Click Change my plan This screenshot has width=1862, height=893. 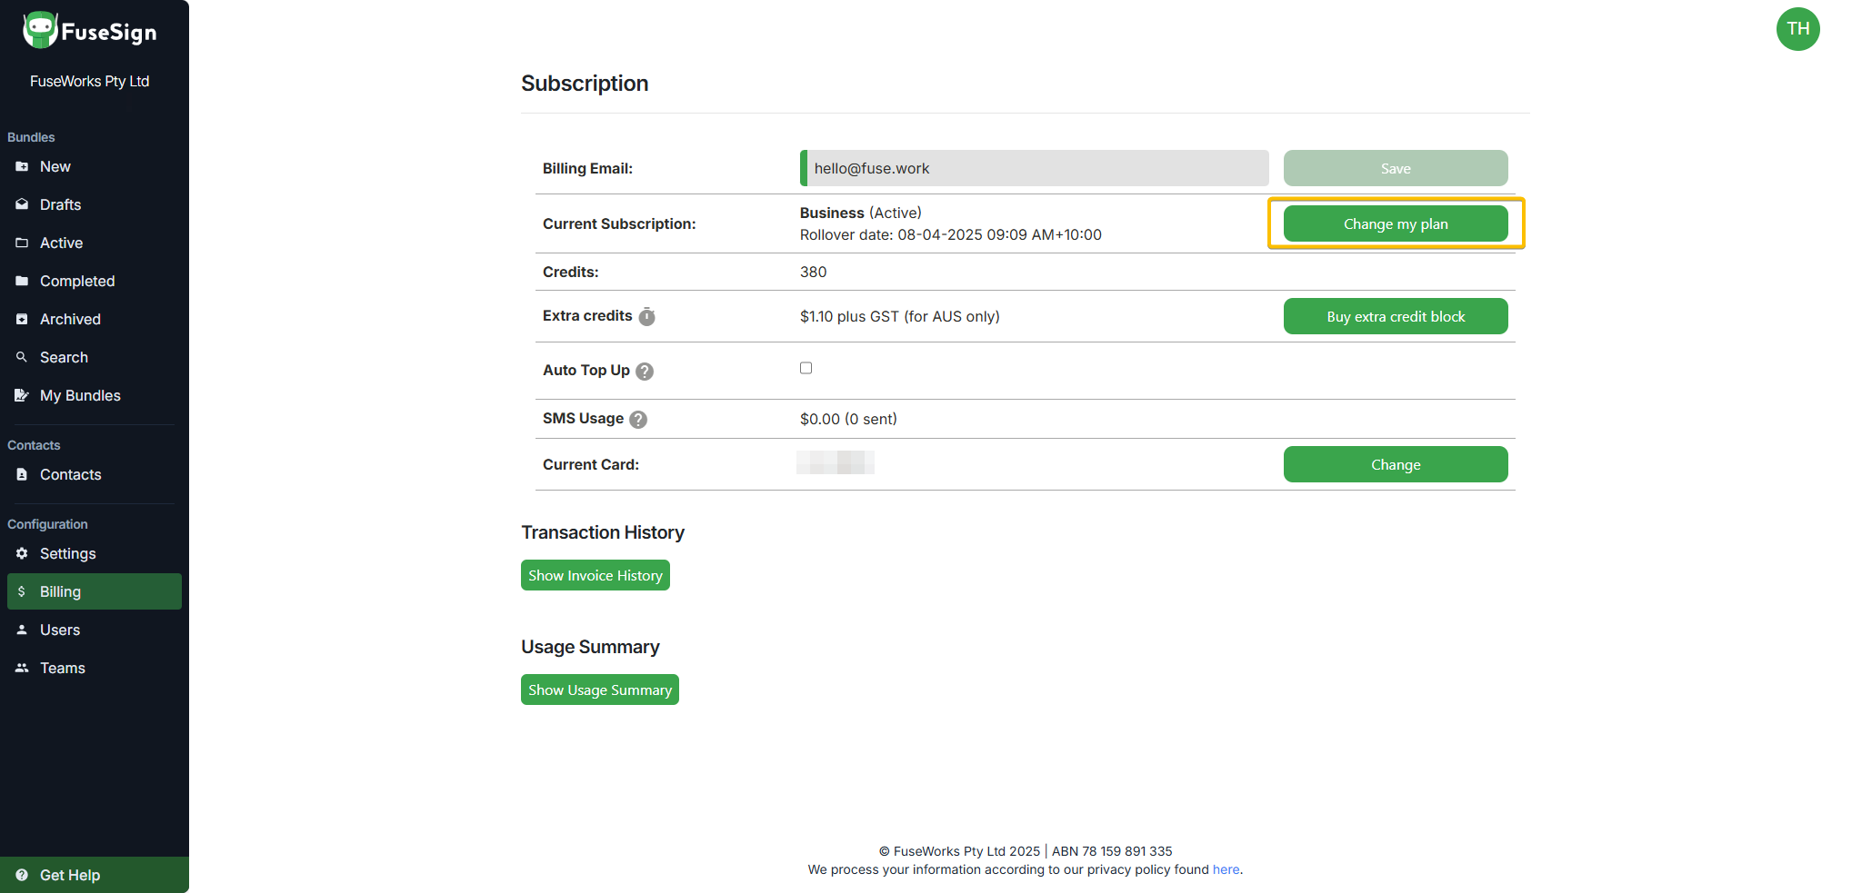tap(1396, 223)
